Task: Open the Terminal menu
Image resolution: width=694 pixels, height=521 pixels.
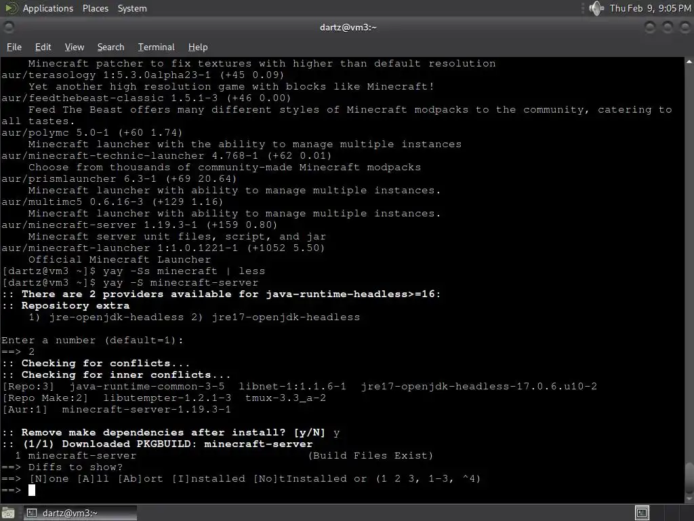Action: pyautogui.click(x=157, y=47)
